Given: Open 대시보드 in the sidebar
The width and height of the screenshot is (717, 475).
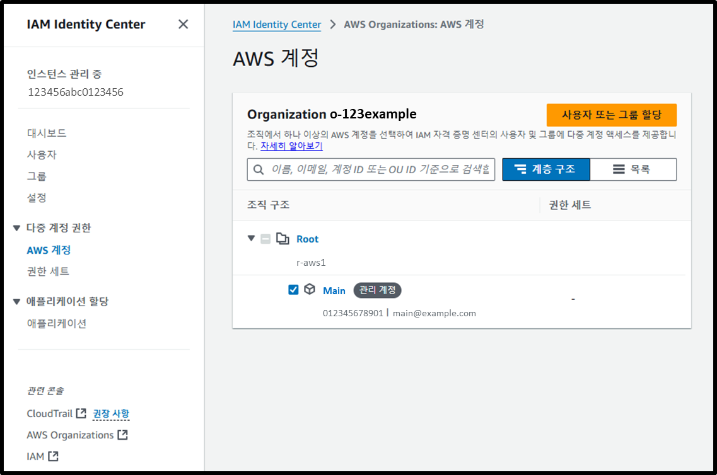Looking at the screenshot, I should [x=47, y=133].
